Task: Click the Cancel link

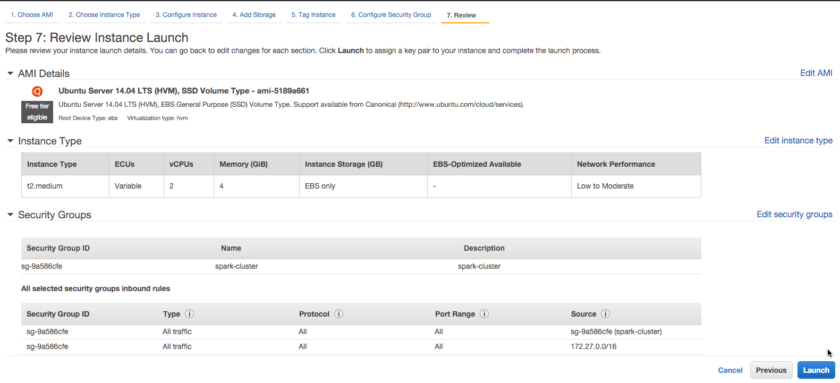Action: tap(730, 370)
